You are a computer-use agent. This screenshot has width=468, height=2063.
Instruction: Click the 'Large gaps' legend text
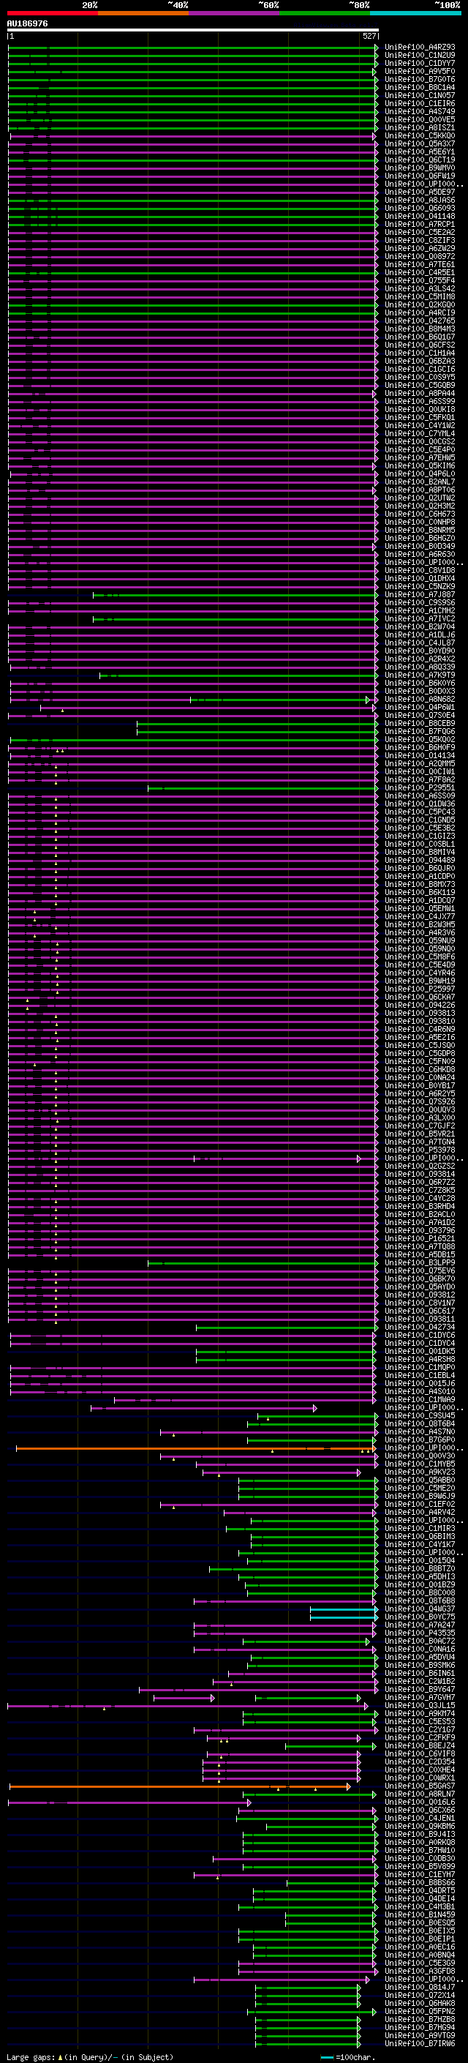[x=31, y=2056]
